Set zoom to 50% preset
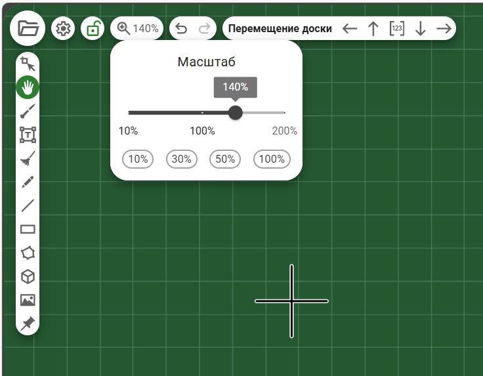 click(x=225, y=159)
